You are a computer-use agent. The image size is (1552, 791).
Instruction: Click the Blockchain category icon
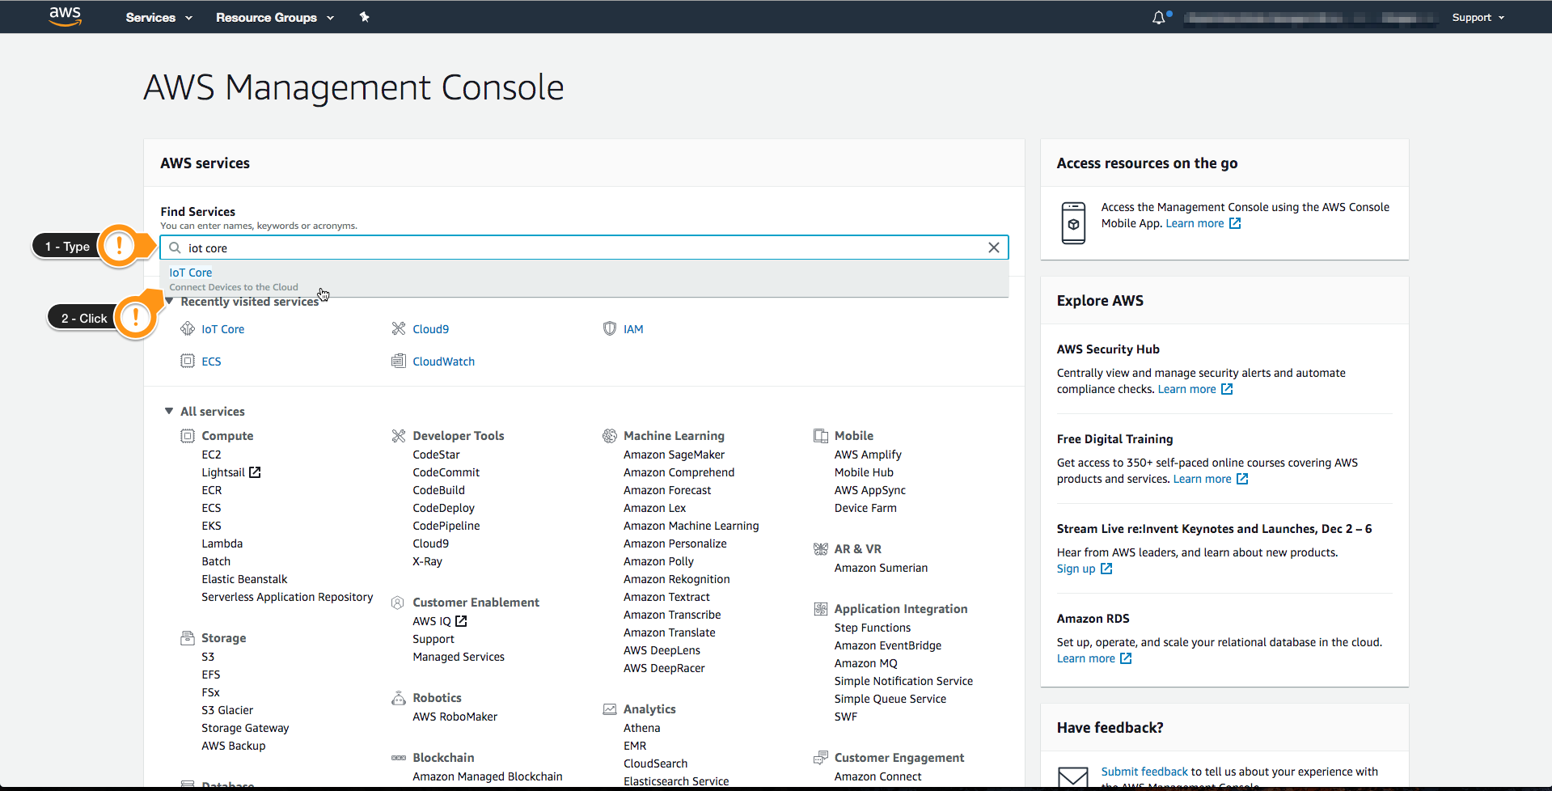coord(399,758)
